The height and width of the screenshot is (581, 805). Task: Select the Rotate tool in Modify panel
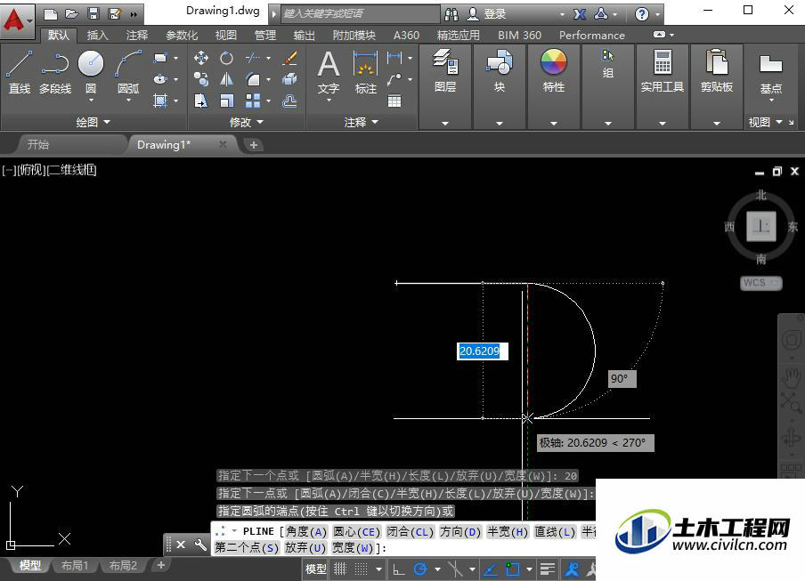point(226,58)
